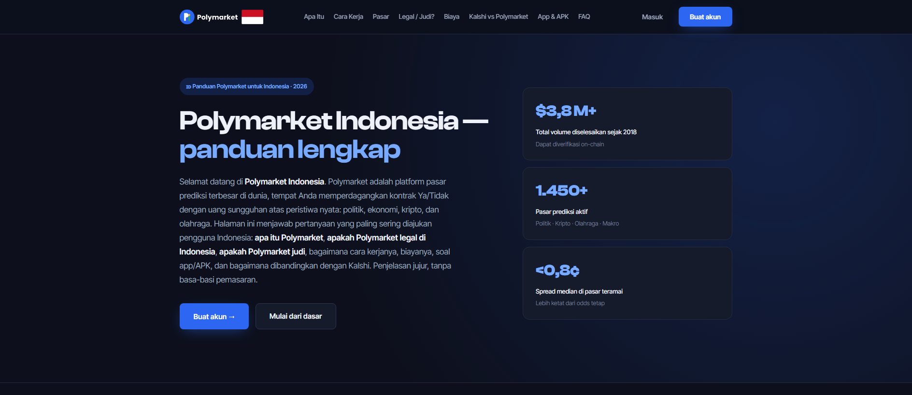Open Legal / Judi? section

tap(416, 16)
